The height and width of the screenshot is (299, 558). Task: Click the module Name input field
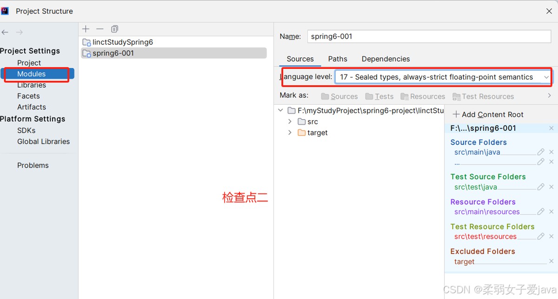(429, 37)
